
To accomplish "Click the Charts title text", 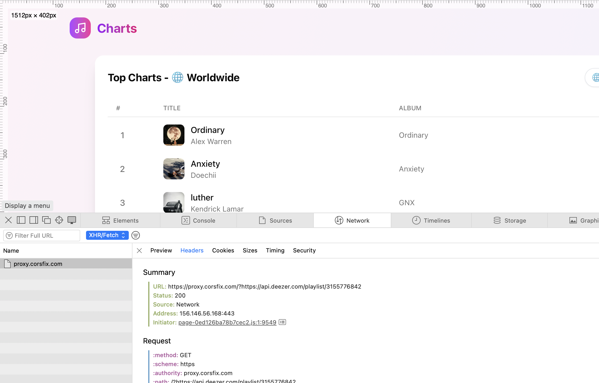I will [x=117, y=28].
